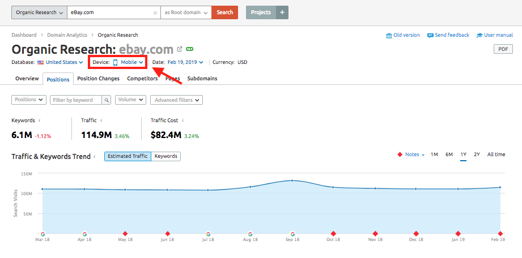
Task: Open the 'as Root domain' dropdown
Action: [x=186, y=12]
